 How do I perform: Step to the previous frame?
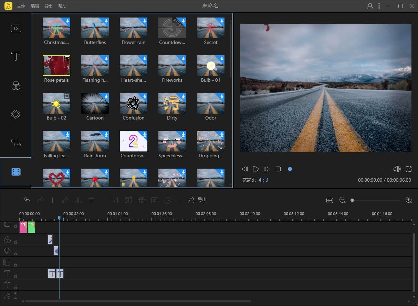point(245,169)
